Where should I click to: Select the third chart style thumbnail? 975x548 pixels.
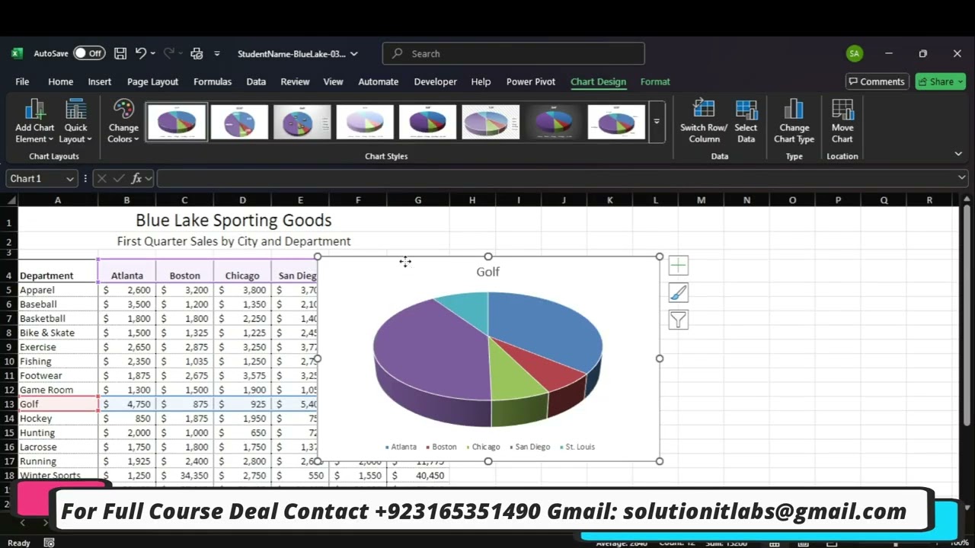pyautogui.click(x=302, y=122)
